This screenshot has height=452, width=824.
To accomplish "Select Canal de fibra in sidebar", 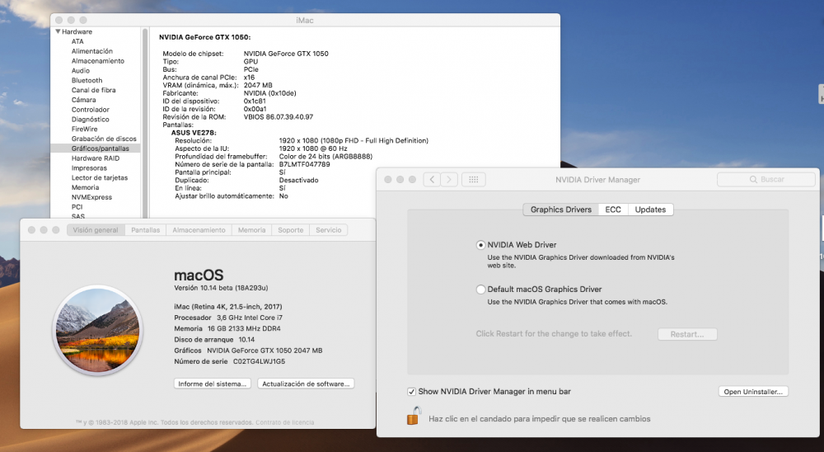I will coord(94,90).
